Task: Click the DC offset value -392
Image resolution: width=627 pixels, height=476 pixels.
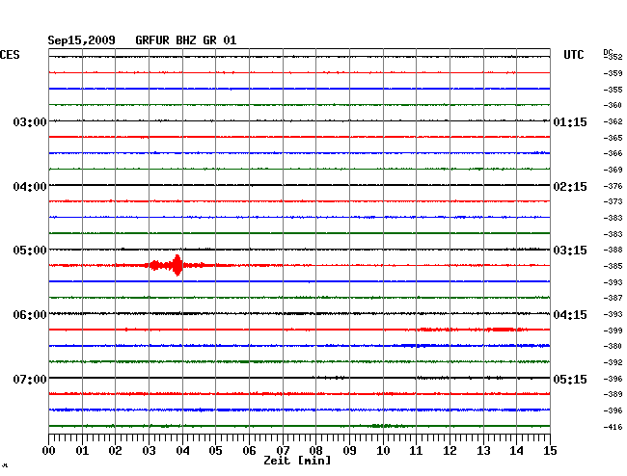Action: [613, 362]
